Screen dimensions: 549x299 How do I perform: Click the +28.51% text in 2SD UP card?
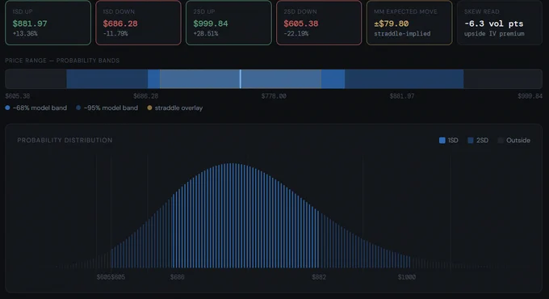[206, 34]
